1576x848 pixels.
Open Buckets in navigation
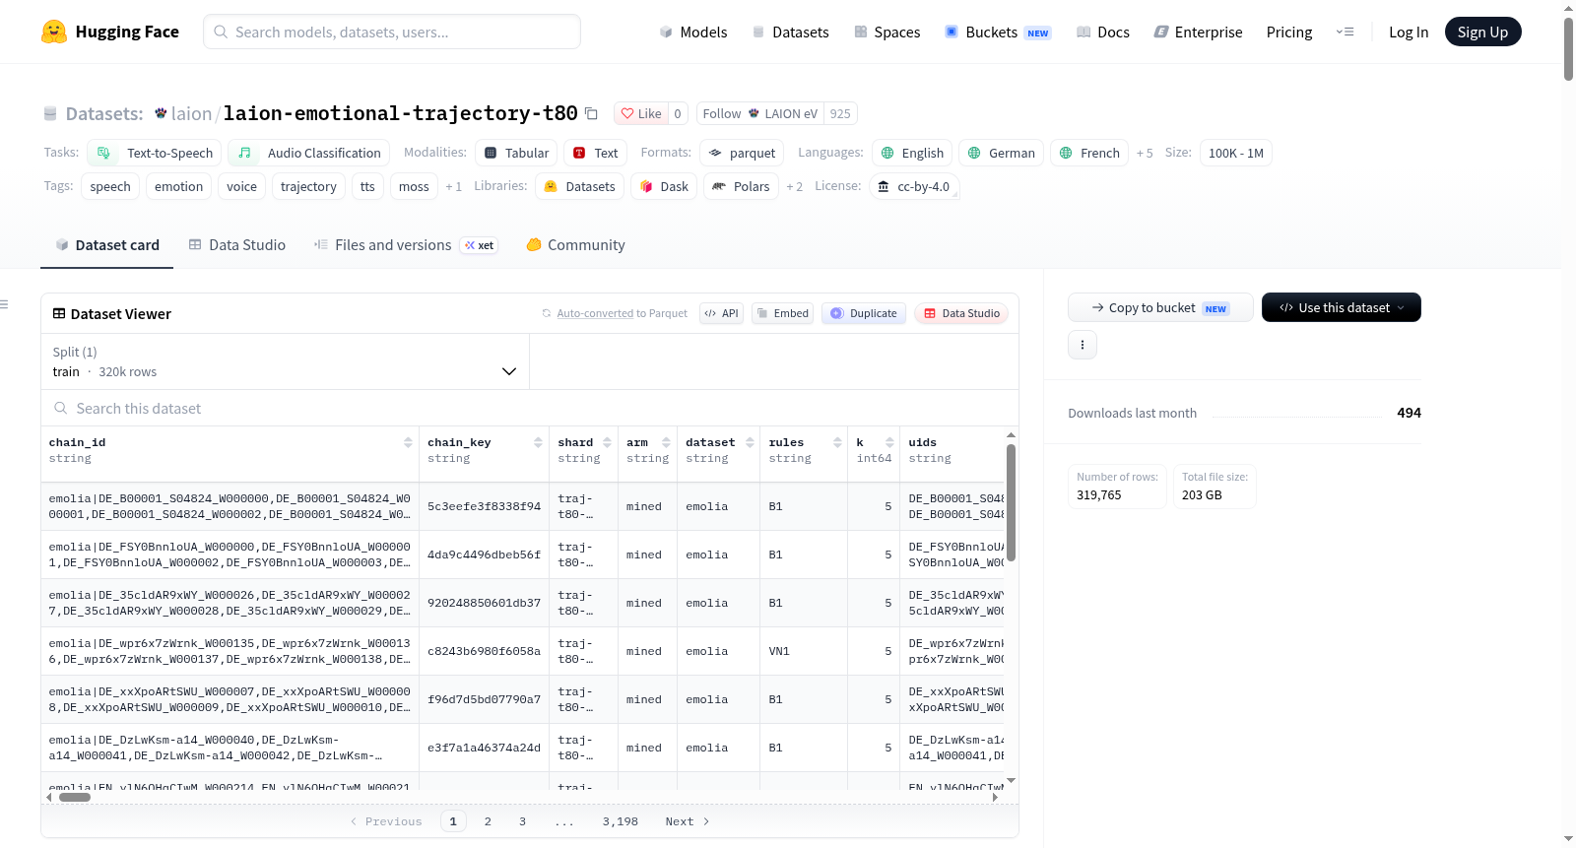pyautogui.click(x=998, y=32)
